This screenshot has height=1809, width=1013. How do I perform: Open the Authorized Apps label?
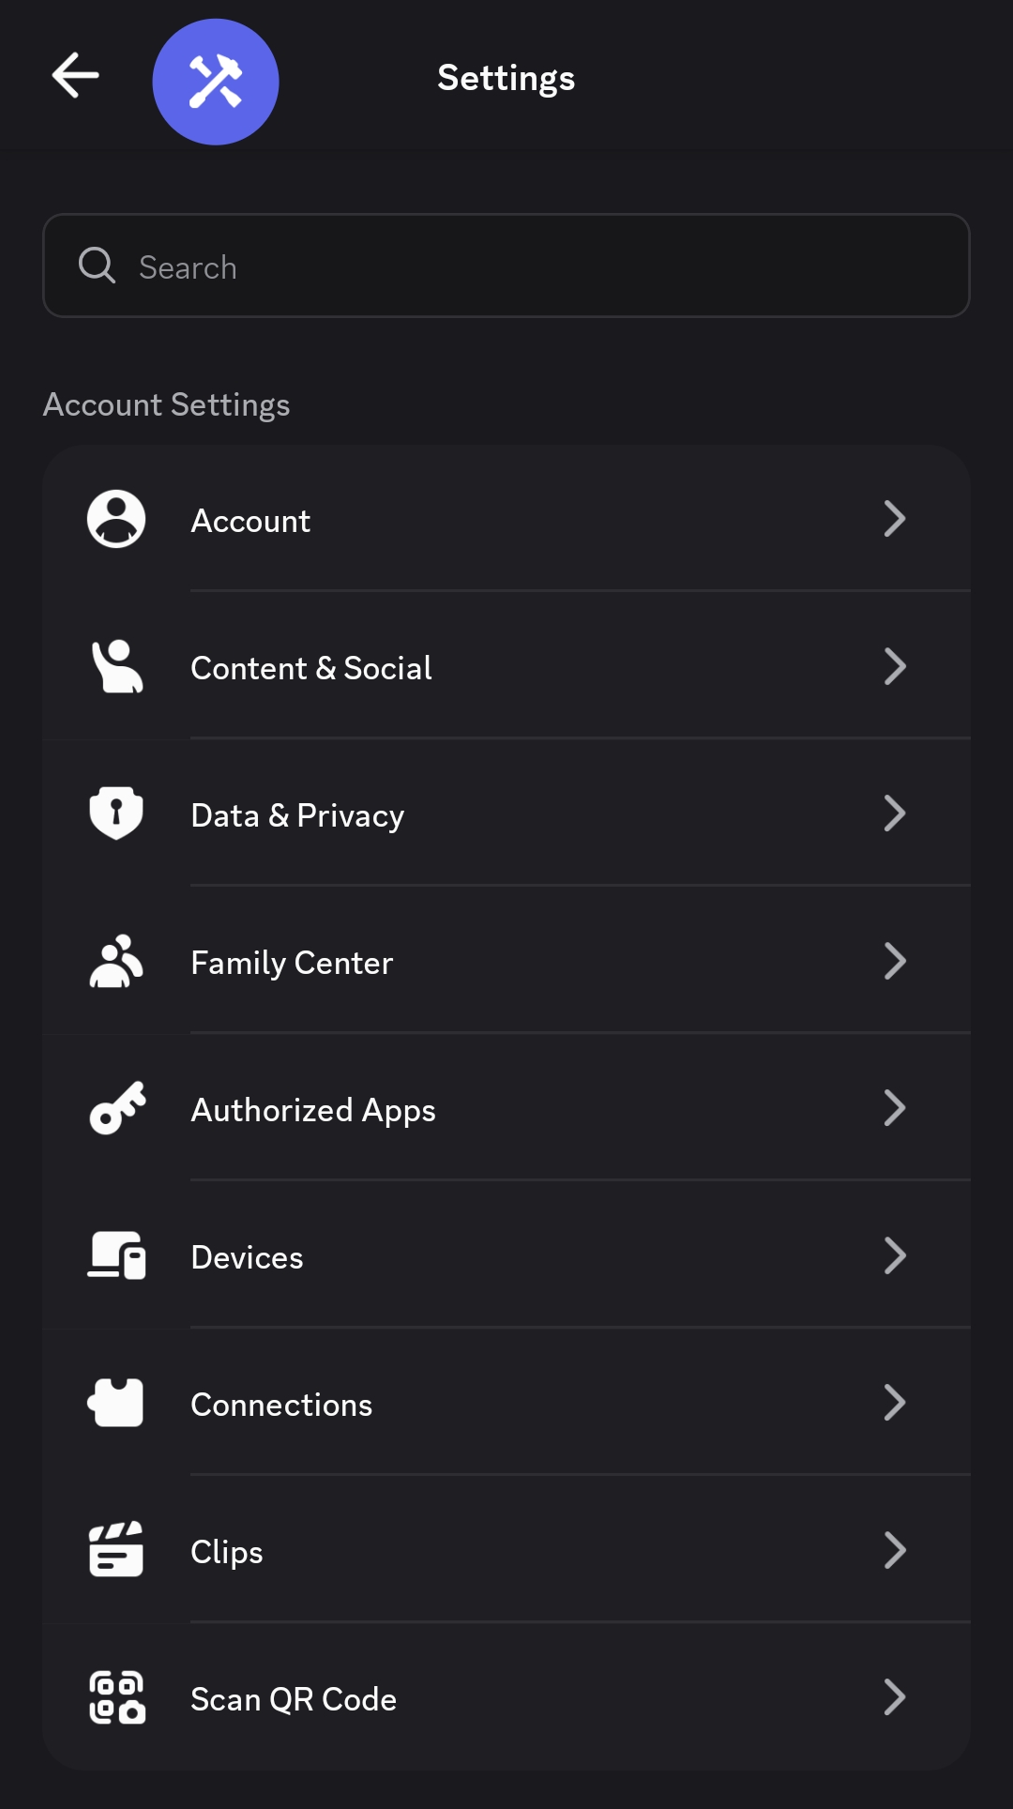[313, 1110]
